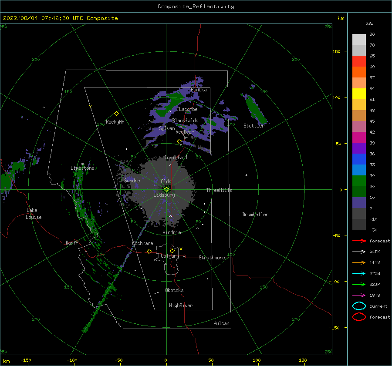Click the yellow diamond marker beside RockyMH
This screenshot has width=392, height=366.
pos(116,114)
